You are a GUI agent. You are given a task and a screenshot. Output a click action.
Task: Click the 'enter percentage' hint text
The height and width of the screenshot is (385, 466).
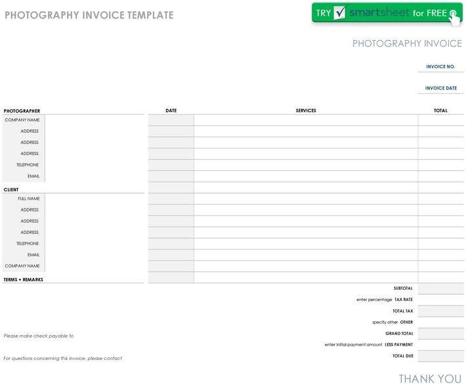374,300
